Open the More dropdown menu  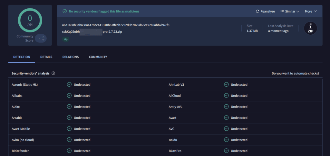pyautogui.click(x=311, y=11)
